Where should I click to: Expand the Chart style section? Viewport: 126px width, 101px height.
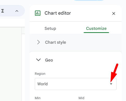click(76, 42)
